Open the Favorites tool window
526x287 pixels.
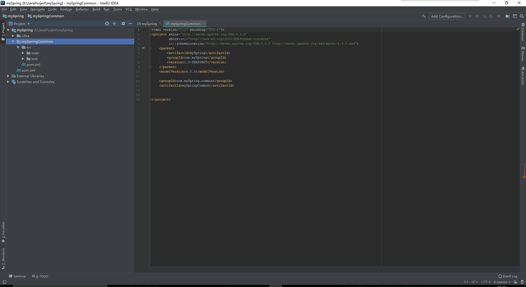[3, 232]
